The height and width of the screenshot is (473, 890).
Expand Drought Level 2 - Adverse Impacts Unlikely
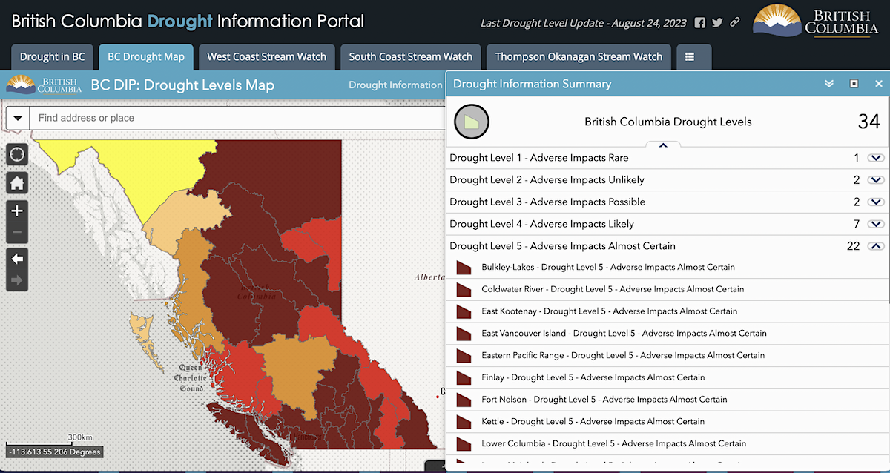point(876,180)
